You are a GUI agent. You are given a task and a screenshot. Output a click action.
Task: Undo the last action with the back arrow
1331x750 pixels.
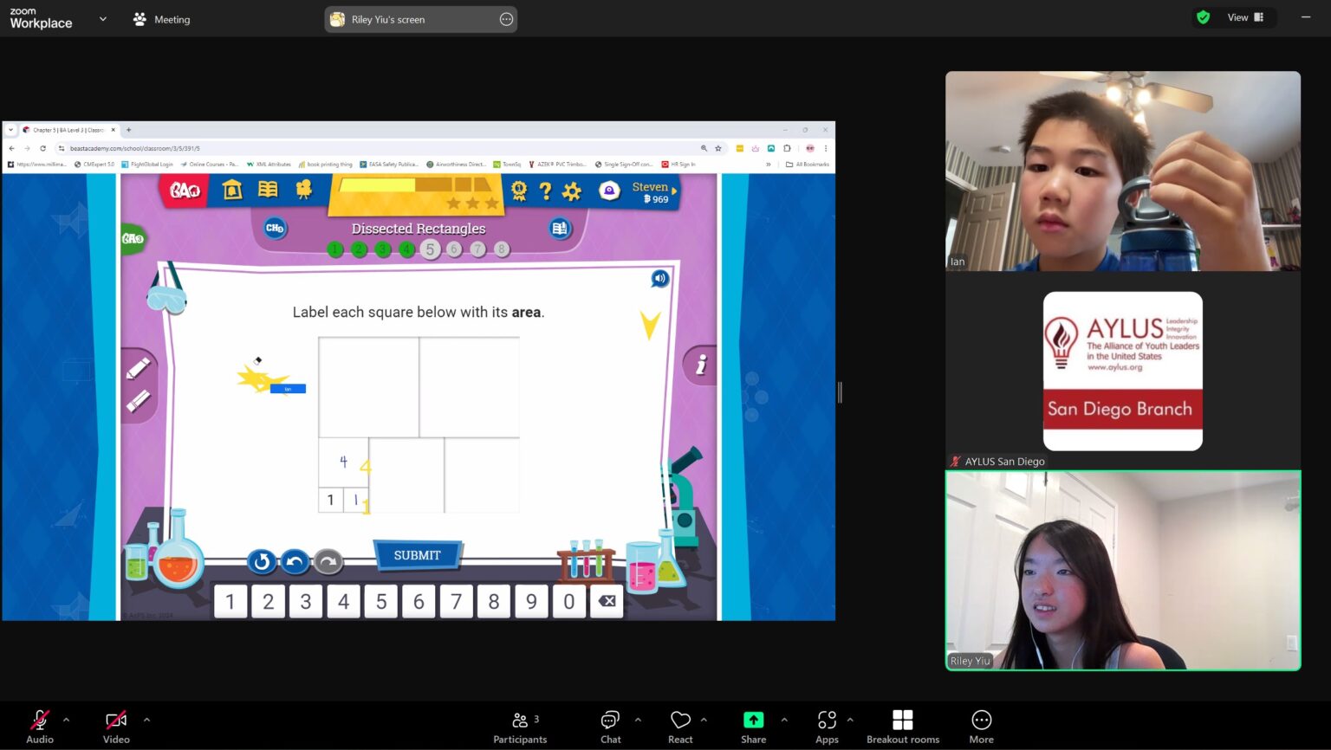[x=295, y=561]
